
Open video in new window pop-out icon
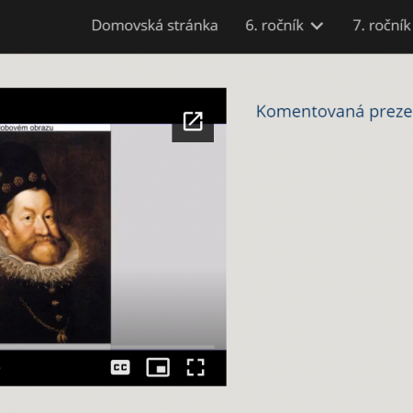pos(193,121)
